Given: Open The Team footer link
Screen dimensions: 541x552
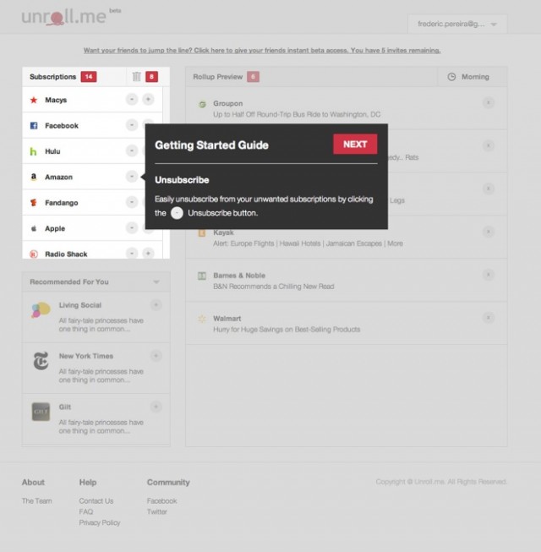Looking at the screenshot, I should click(x=36, y=500).
